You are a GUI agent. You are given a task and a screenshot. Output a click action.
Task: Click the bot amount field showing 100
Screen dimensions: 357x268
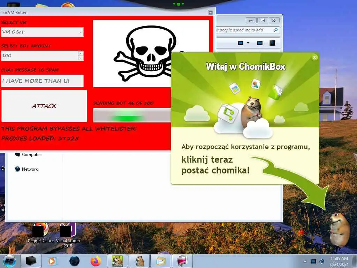(40, 55)
